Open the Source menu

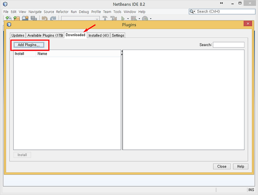(x=49, y=12)
